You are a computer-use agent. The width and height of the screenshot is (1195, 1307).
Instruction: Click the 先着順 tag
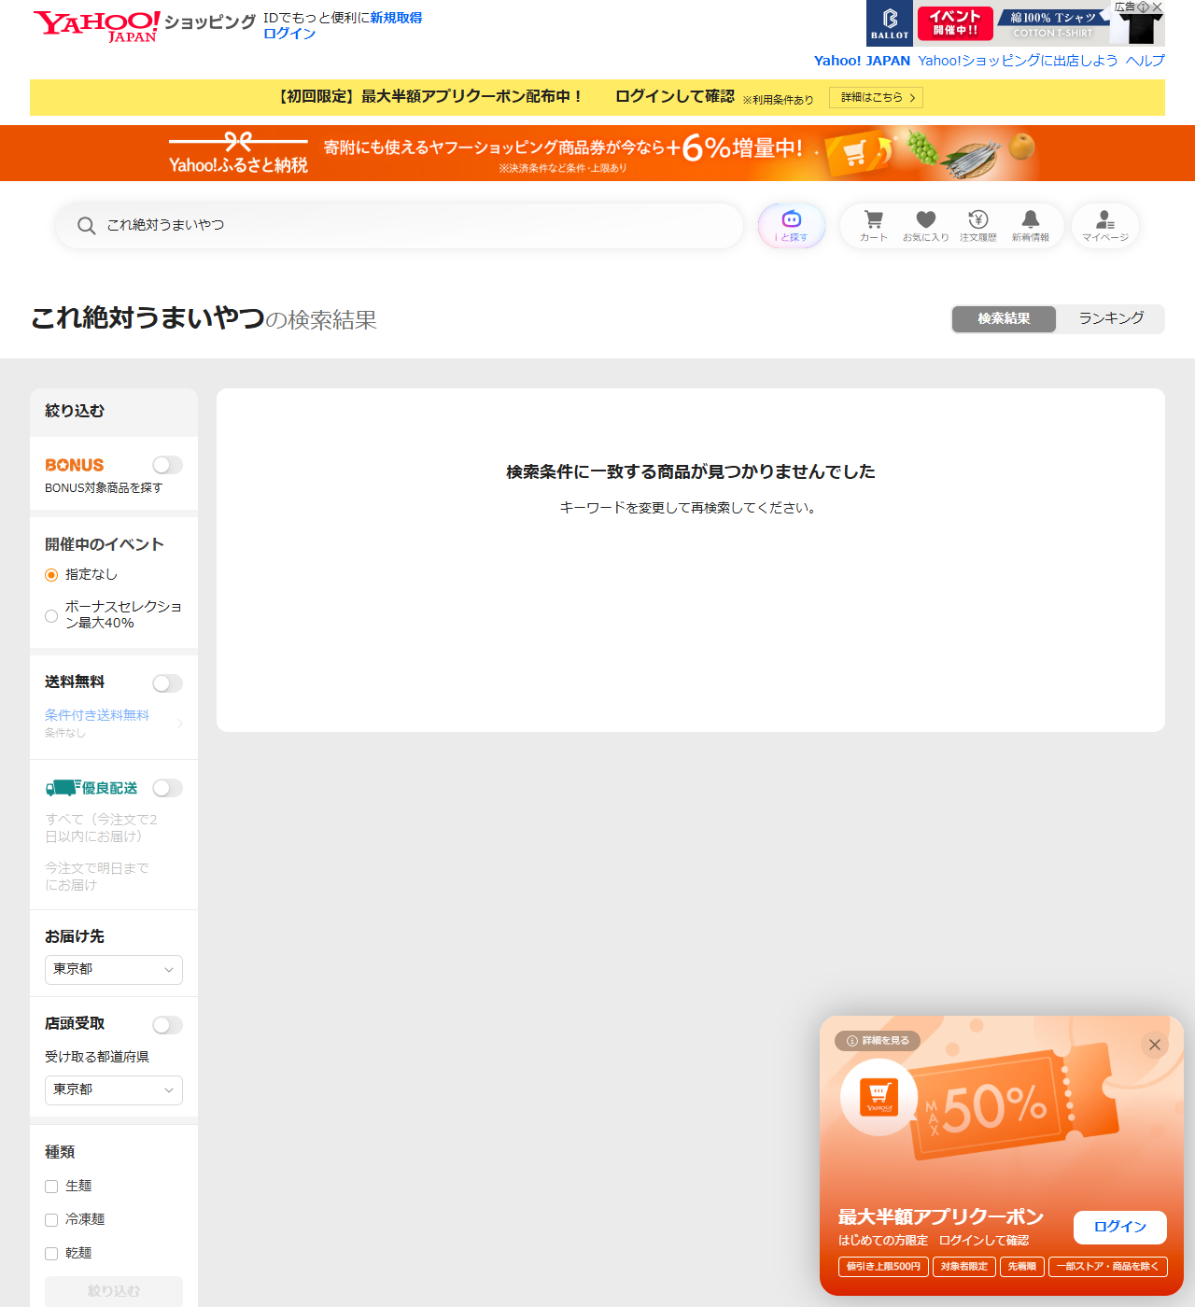pos(1022,1267)
